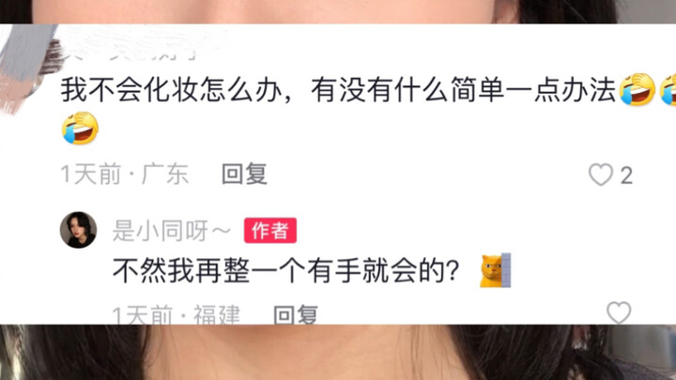
Task: Select the comment text 我不会化妆怎么办
Action: coord(171,90)
